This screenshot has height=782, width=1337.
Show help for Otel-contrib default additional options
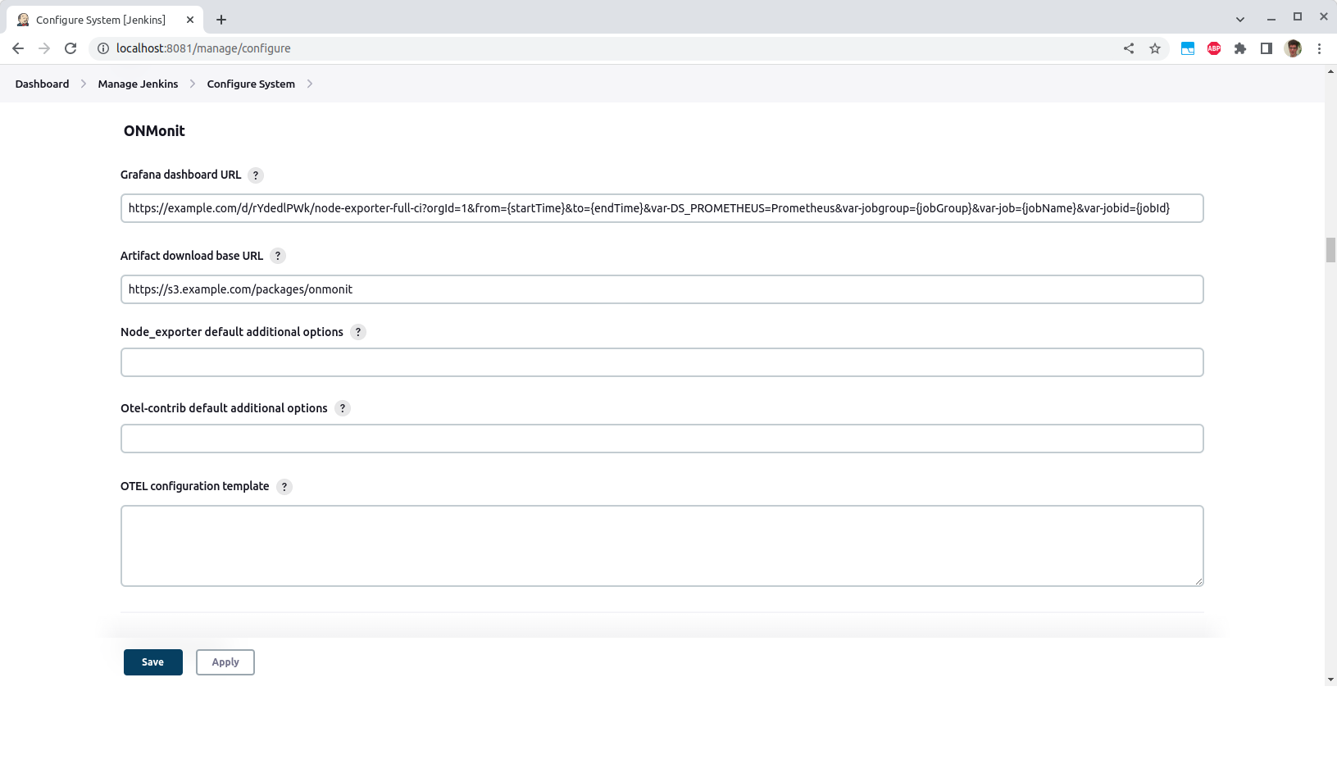(343, 408)
